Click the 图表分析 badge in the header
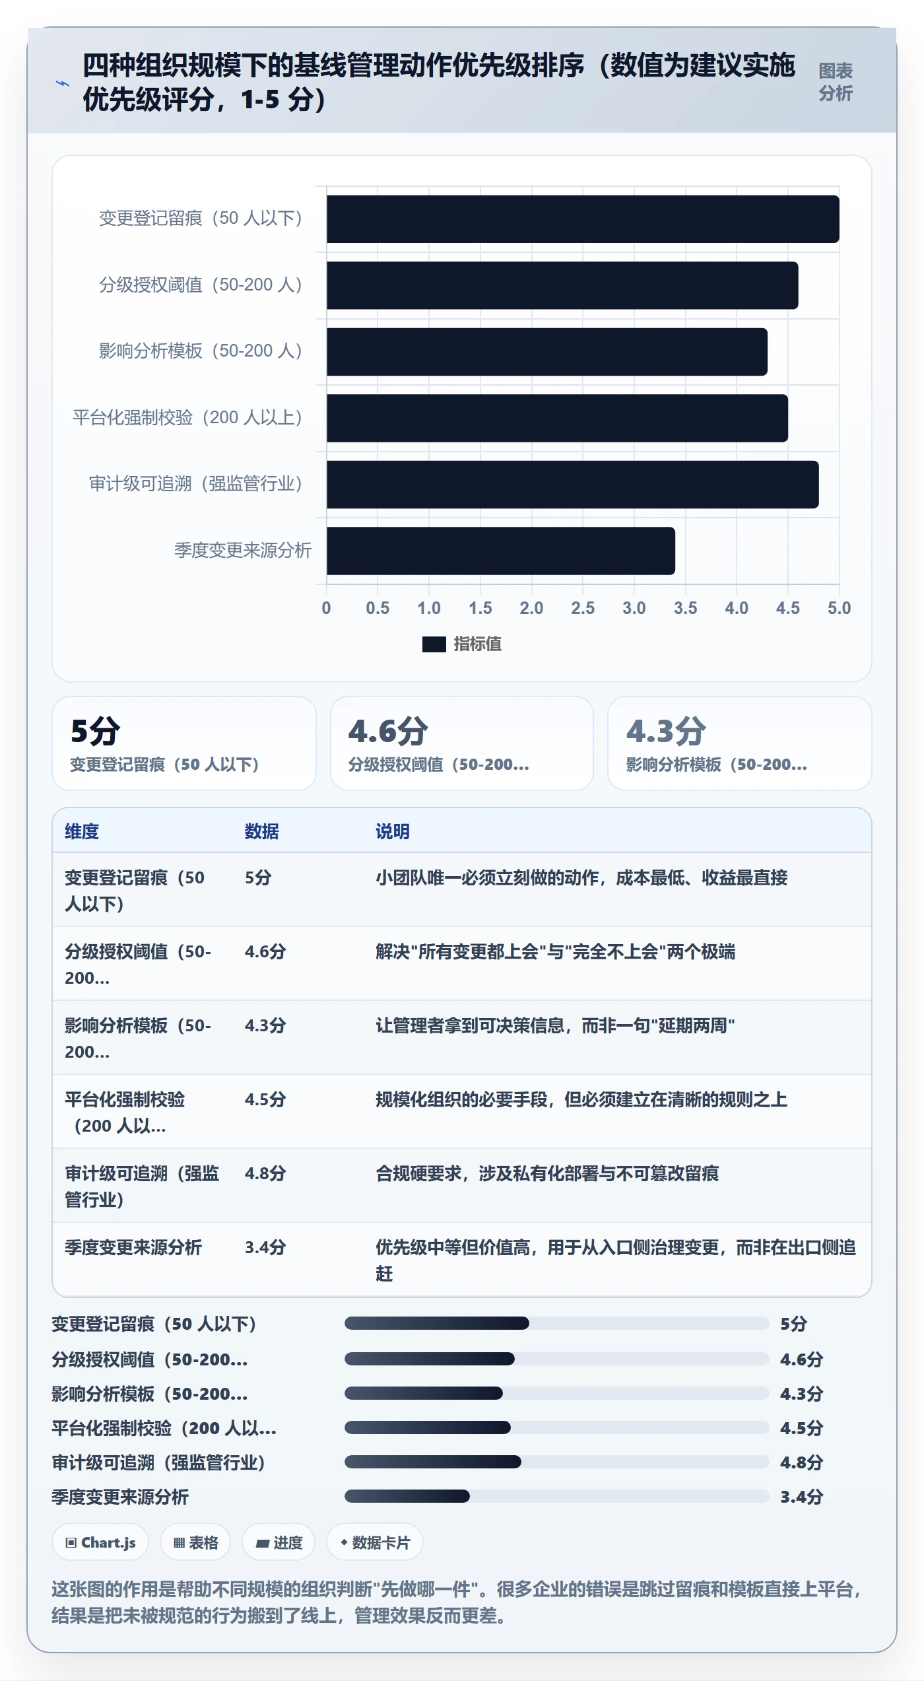Screen dimensions: 924x1681 [x=836, y=82]
